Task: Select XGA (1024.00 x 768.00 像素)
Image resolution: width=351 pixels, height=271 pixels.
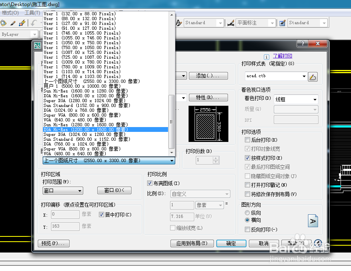Action: tap(105, 110)
